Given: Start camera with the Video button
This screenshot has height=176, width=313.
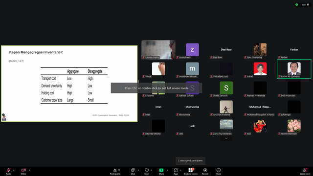Looking at the screenshot, I should click(x=23, y=171).
